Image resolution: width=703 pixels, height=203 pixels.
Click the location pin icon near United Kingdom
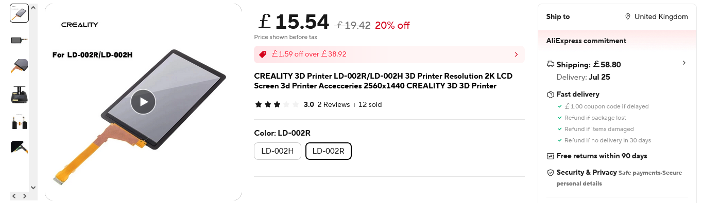click(628, 16)
